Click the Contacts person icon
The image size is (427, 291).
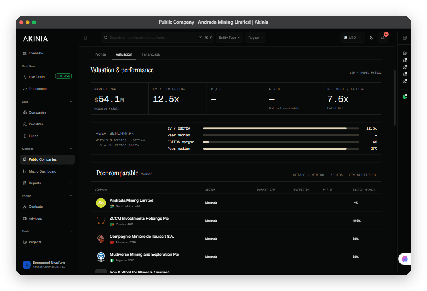pyautogui.click(x=25, y=207)
